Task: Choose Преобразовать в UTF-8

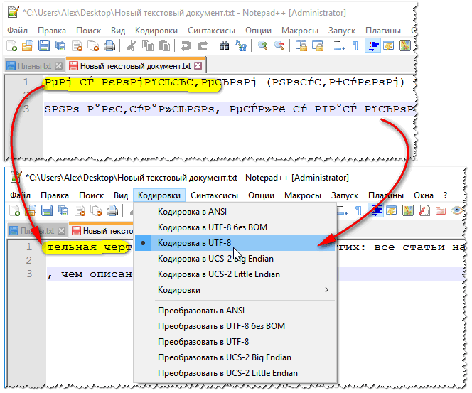Action: click(x=235, y=342)
